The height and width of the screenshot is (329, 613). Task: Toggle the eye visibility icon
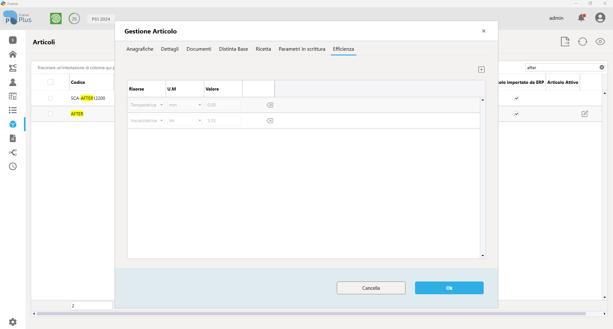600,42
